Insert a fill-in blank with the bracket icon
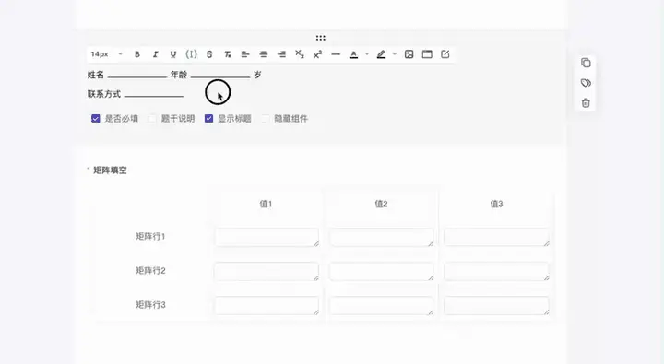The image size is (664, 364). pyautogui.click(x=192, y=54)
